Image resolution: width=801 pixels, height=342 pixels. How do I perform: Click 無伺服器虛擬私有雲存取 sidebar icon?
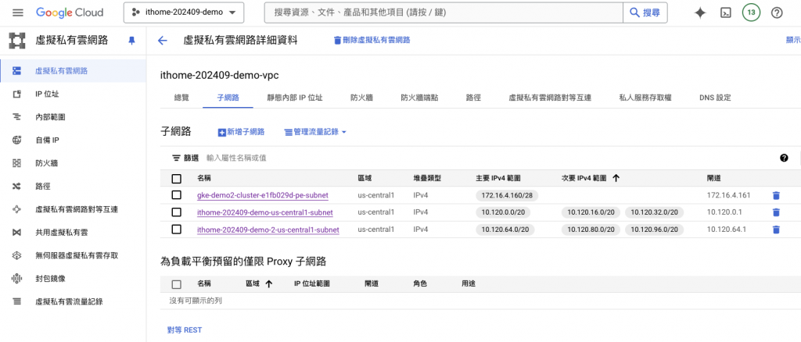(17, 255)
